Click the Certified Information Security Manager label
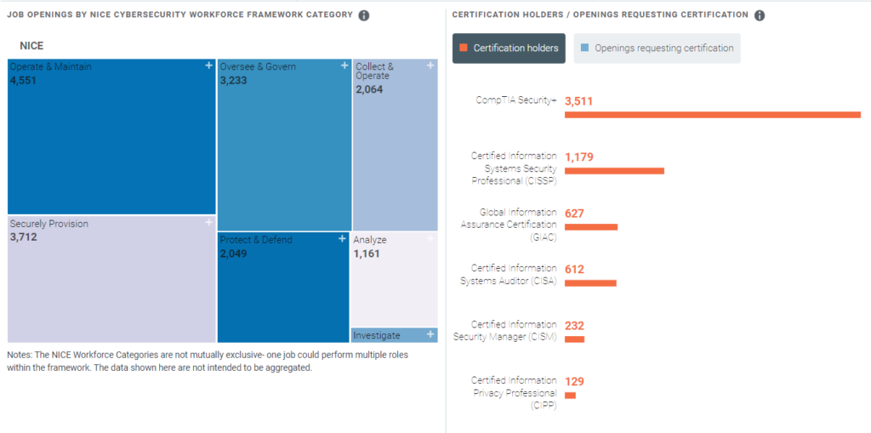The image size is (871, 433). 514,330
